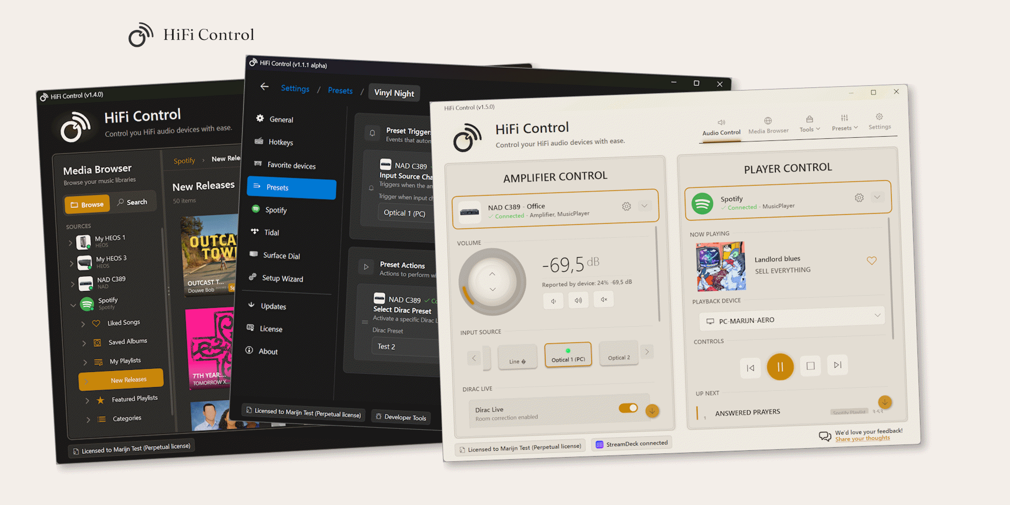
Task: Switch to the Media Browser tab
Action: tap(768, 126)
